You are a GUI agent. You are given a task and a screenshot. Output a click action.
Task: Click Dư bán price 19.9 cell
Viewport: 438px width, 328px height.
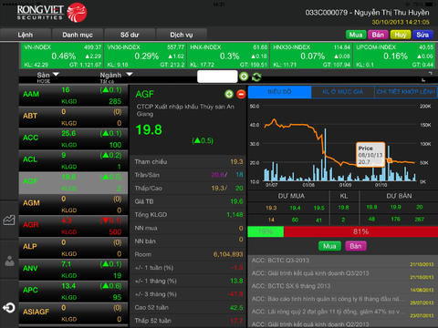pos(395,207)
